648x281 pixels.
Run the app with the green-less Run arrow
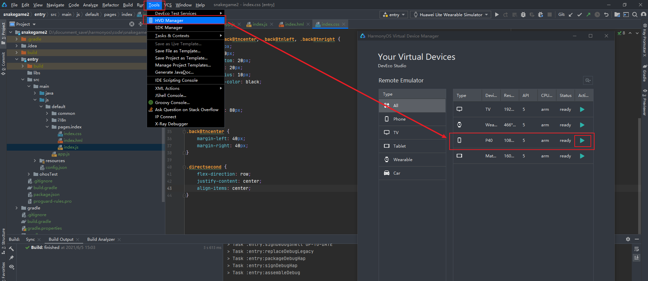coord(497,15)
